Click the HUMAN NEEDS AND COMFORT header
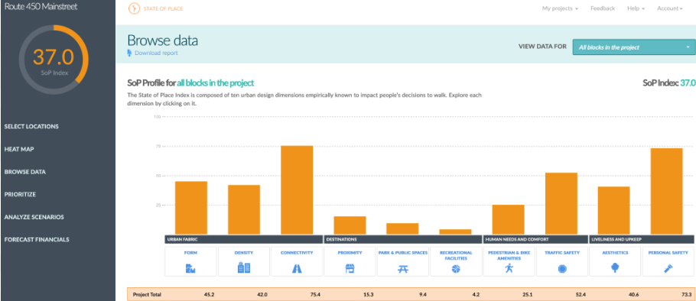 (535, 239)
